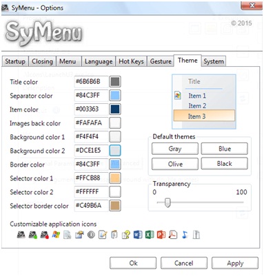Screen dimensions: 264x276
Task: Apply the Black default theme
Action: [x=225, y=164]
